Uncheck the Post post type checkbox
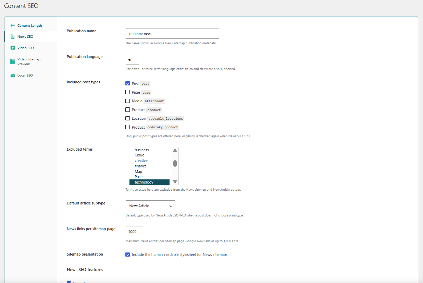This screenshot has height=283, width=423. pos(128,83)
